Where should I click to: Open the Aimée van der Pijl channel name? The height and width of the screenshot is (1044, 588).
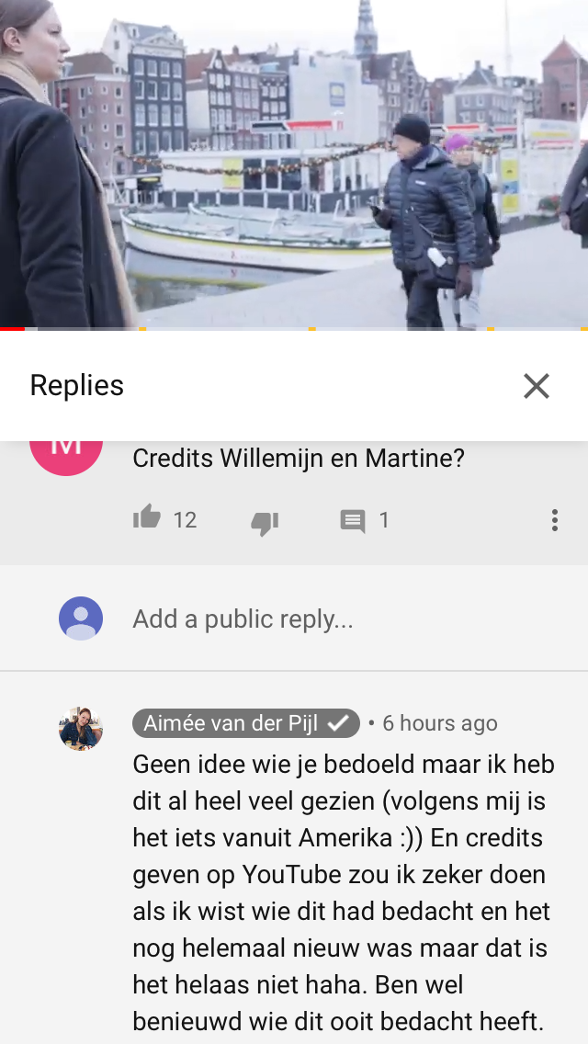tap(232, 723)
